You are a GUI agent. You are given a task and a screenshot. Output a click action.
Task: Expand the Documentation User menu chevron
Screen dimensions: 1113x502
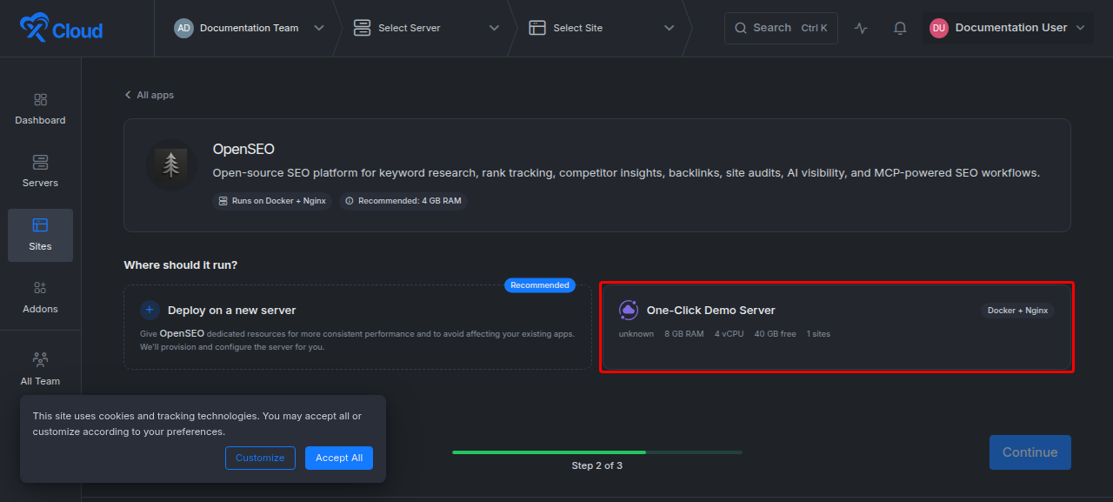pos(1080,28)
